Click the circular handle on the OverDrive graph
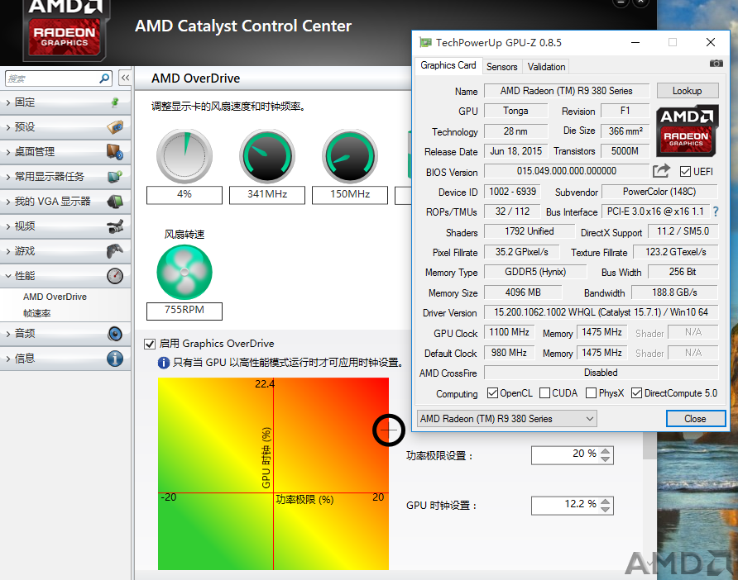The height and width of the screenshot is (580, 738). coord(389,430)
